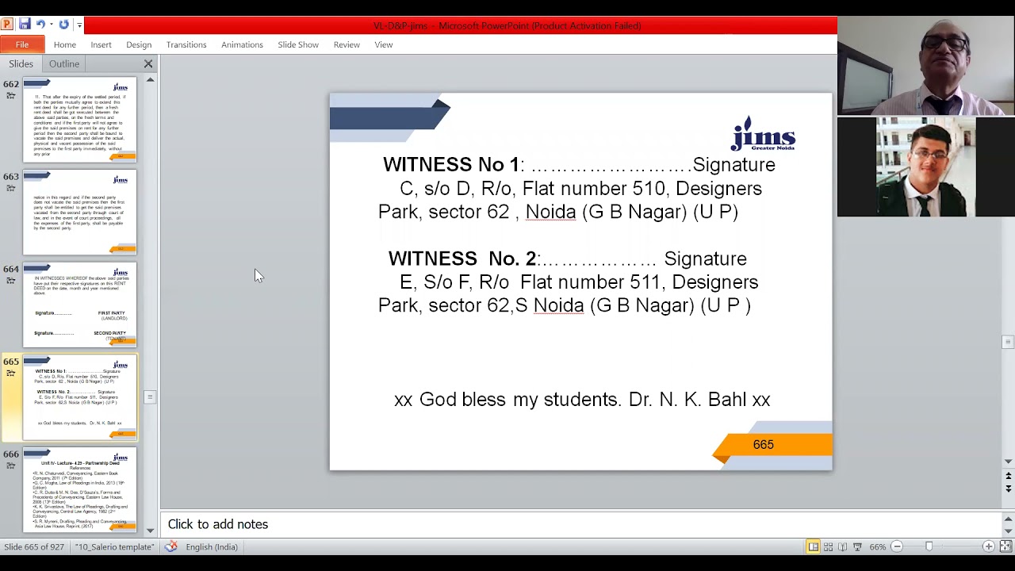Open the Home ribbon tab
The width and height of the screenshot is (1015, 571).
coord(65,44)
